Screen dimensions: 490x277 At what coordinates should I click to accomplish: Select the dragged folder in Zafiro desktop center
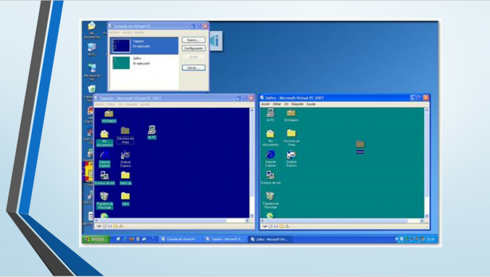pos(360,147)
